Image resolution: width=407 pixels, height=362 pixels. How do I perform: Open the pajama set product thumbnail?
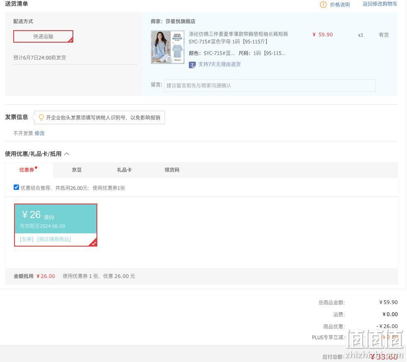pyautogui.click(x=168, y=47)
